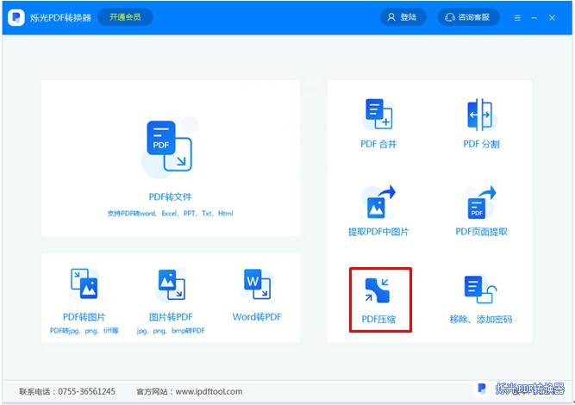
Task: Contact support via 咨询客服 button
Action: (468, 17)
